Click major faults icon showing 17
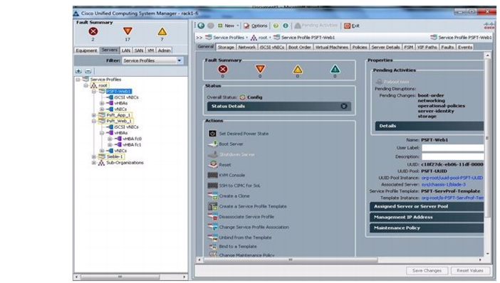The image size is (500, 283). pyautogui.click(x=127, y=31)
